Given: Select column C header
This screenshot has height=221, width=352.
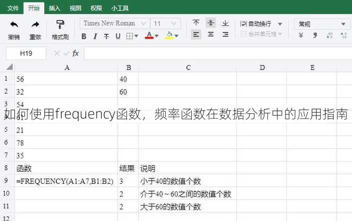Looking at the screenshot, I should pos(188,68).
